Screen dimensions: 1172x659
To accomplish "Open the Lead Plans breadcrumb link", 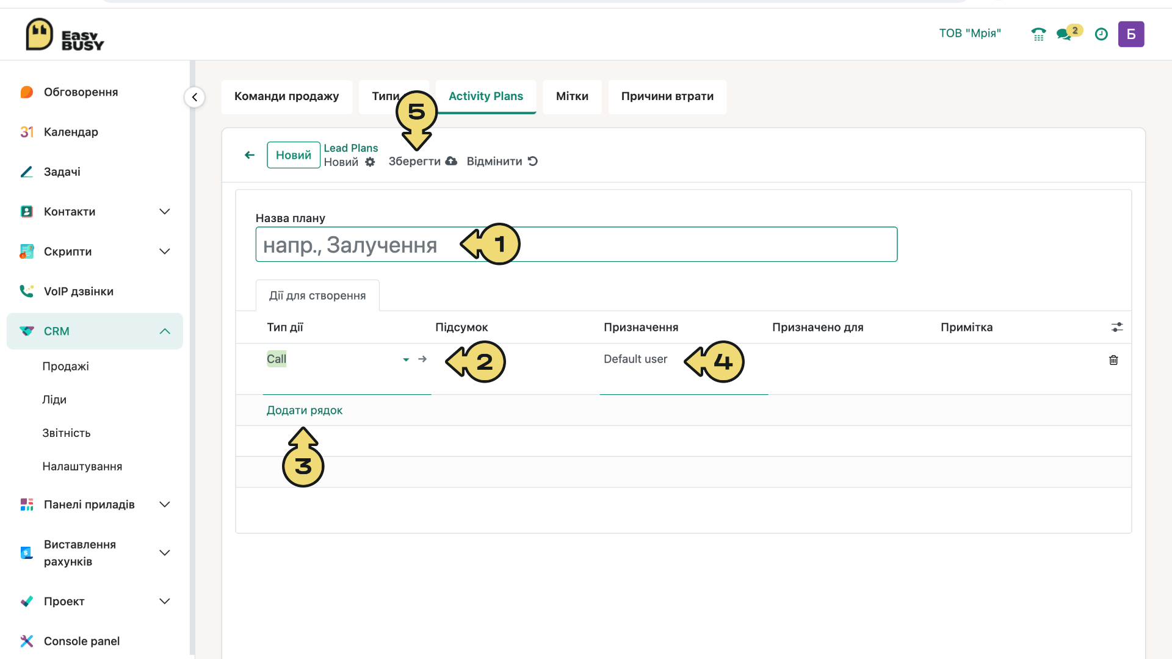I will pos(351,148).
